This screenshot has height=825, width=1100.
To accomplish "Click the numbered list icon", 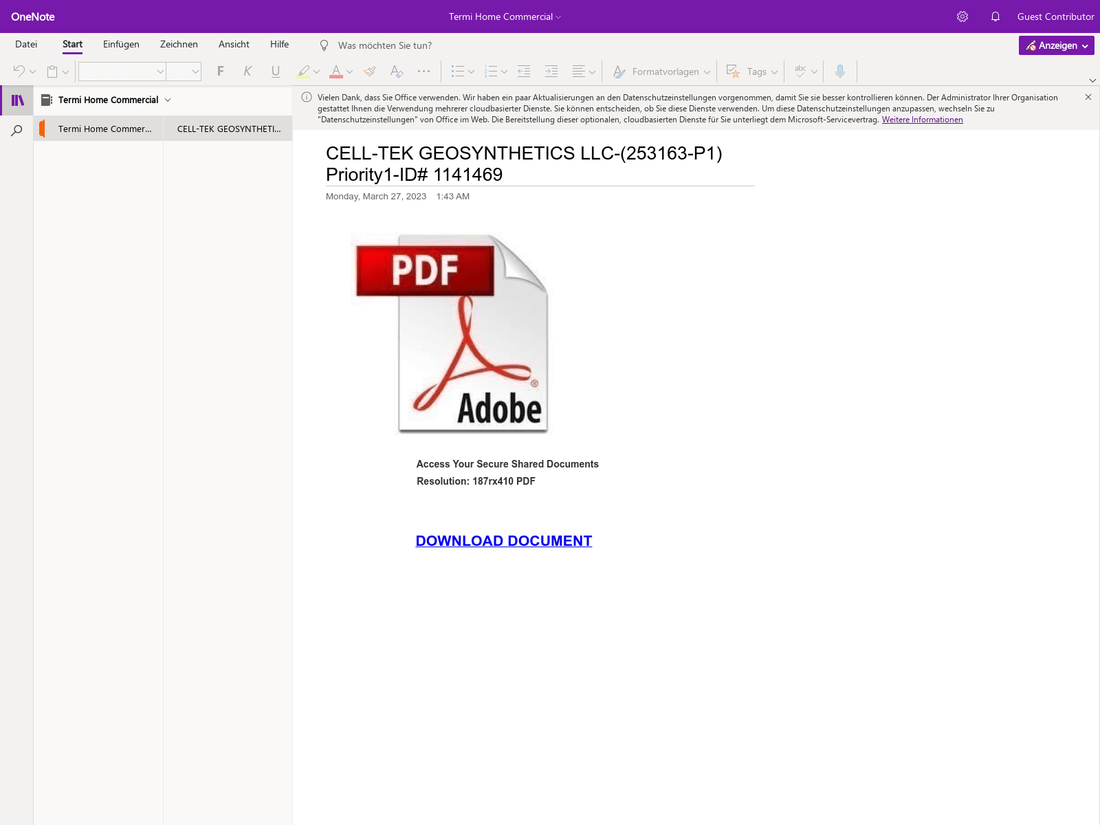I will [490, 71].
